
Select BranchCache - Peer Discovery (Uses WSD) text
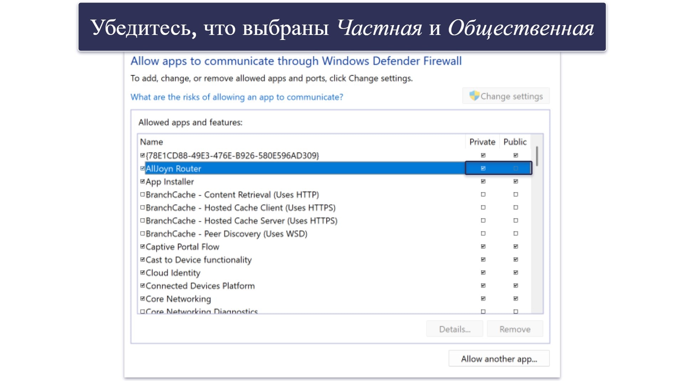click(x=226, y=234)
